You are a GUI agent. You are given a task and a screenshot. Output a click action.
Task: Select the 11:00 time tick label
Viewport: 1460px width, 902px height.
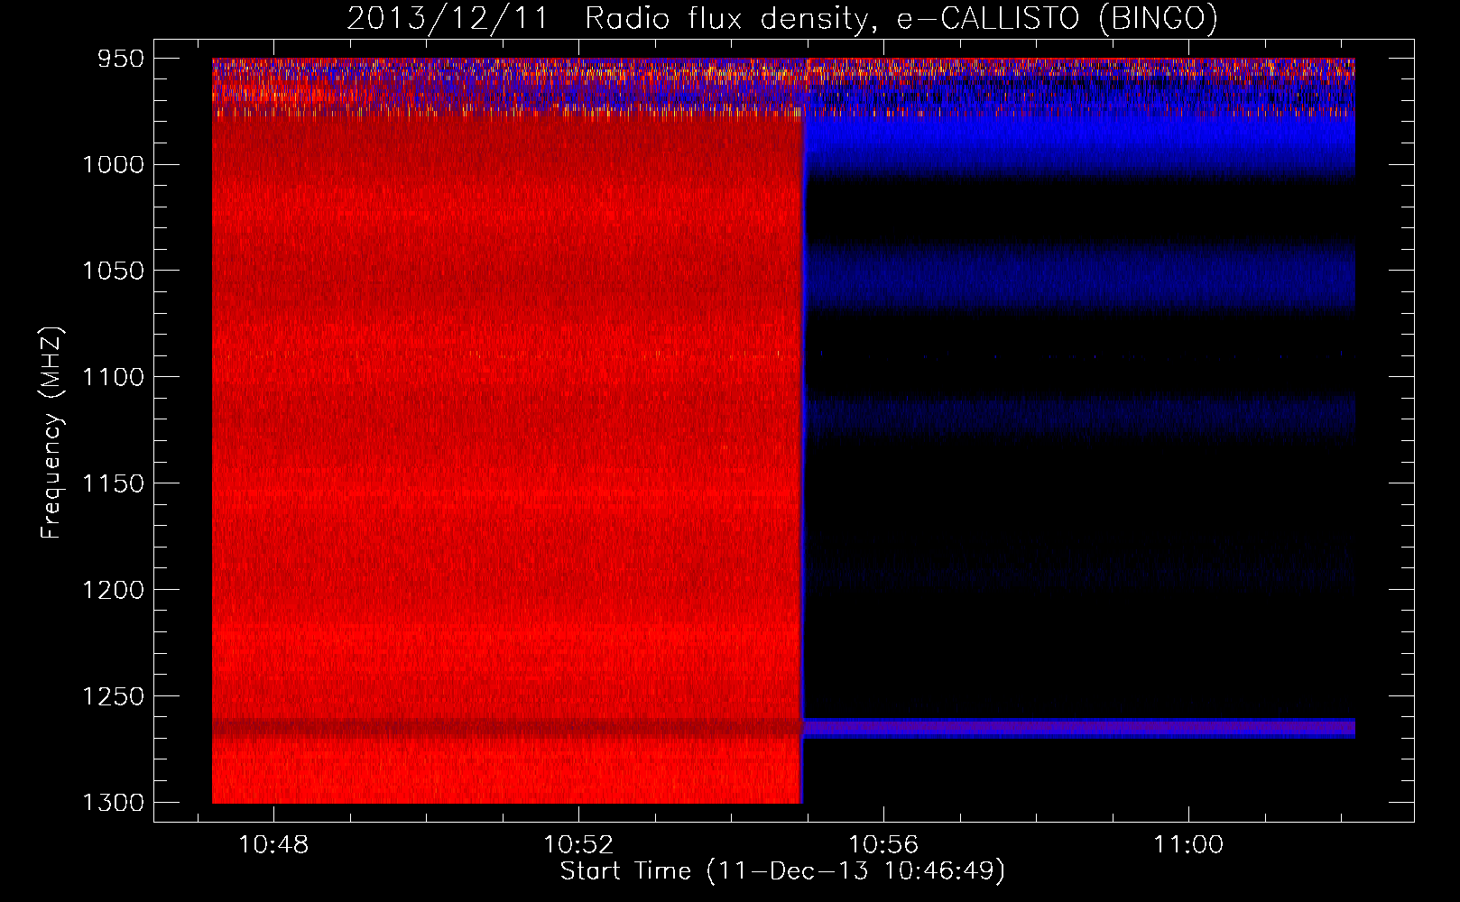(1188, 844)
